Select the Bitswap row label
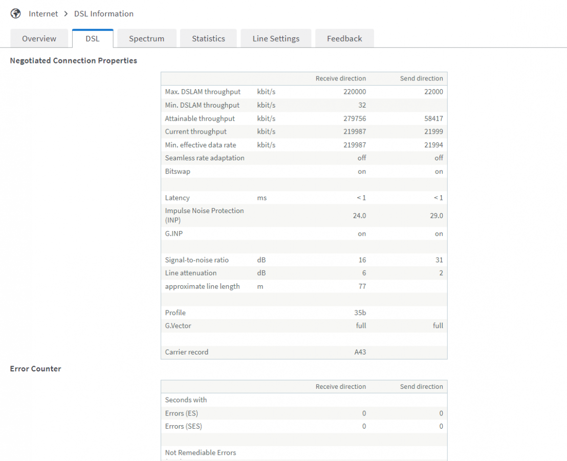The height and width of the screenshot is (461, 567). 178,172
